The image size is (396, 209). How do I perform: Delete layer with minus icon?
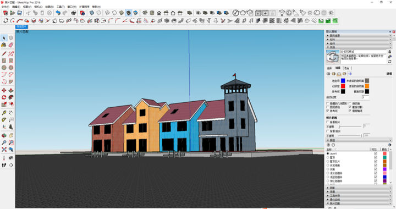coord(333,145)
